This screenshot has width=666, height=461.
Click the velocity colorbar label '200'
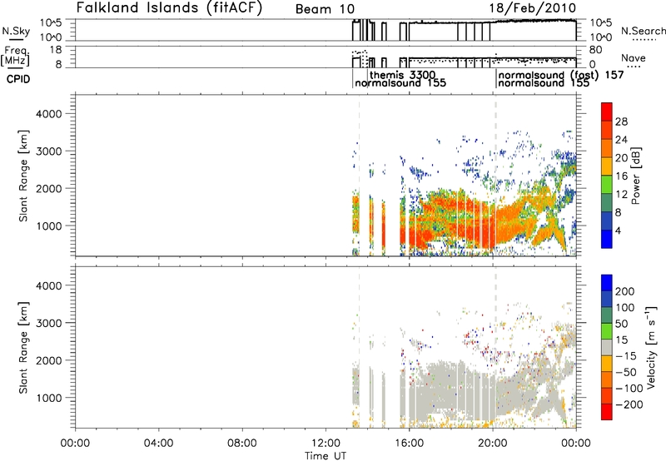coord(625,291)
